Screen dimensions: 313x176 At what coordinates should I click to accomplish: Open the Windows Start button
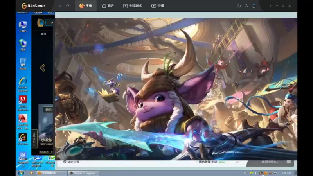tap(21, 173)
